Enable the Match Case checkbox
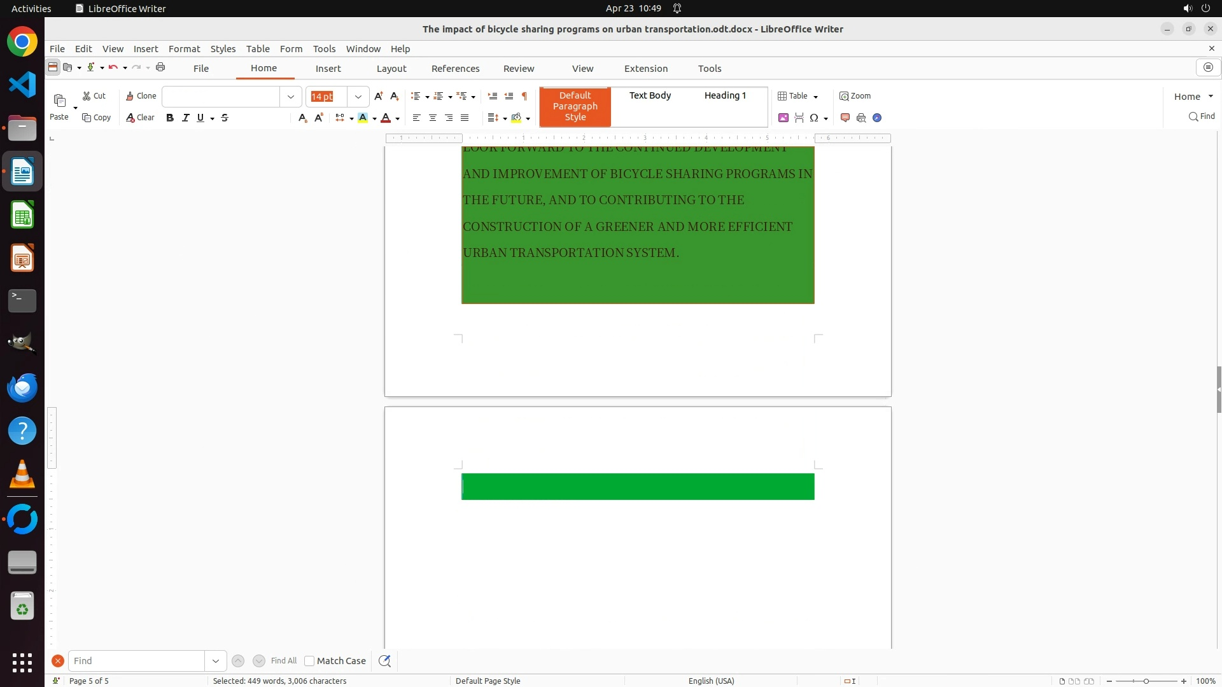 coord(309,661)
